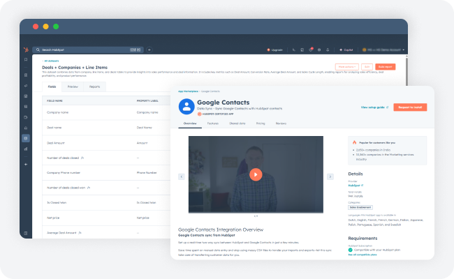454x279 pixels.
Task: Click the plus quick-create button beside search
Action: click(149, 50)
